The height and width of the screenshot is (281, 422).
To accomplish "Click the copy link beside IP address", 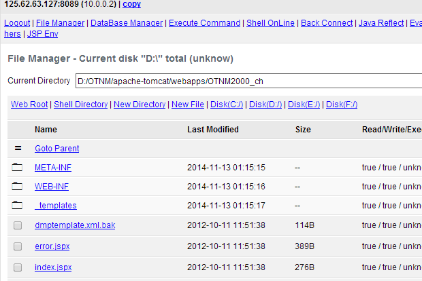I will (131, 4).
